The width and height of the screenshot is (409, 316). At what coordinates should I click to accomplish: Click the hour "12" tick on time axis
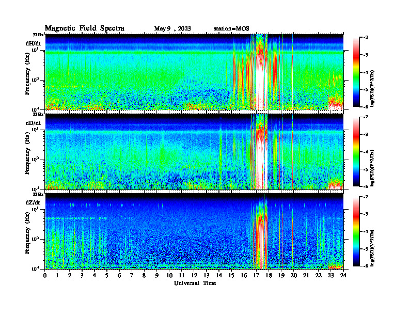pos(194,276)
